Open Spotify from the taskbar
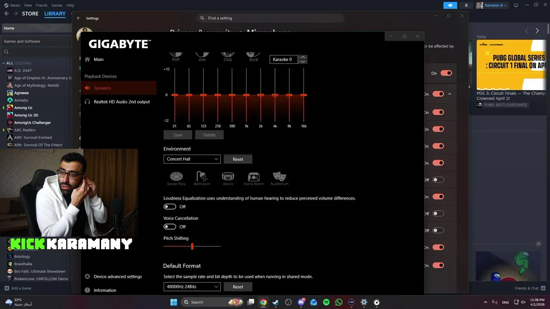The image size is (550, 309). click(326, 302)
